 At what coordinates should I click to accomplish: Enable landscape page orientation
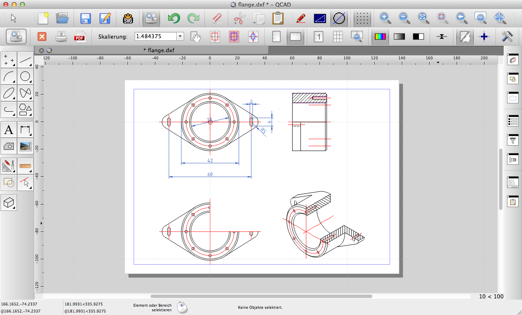(x=295, y=37)
